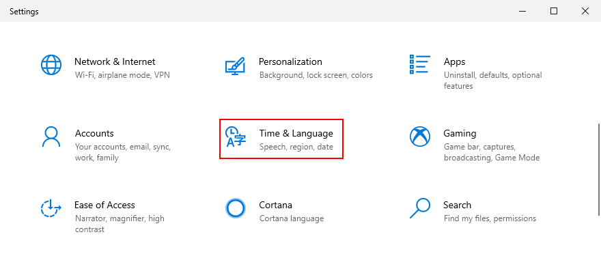This screenshot has width=601, height=256.
Task: Open Accounts settings by its title
Action: click(94, 133)
